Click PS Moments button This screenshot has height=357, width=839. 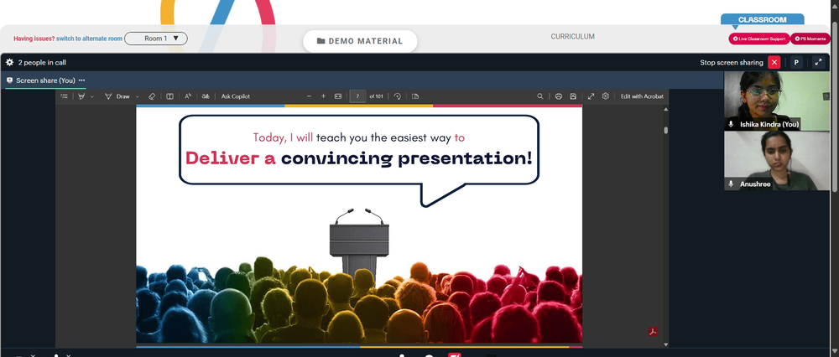[810, 39]
